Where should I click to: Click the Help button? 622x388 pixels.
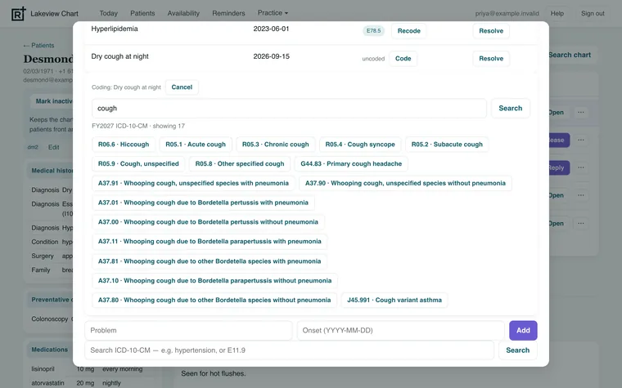click(557, 13)
